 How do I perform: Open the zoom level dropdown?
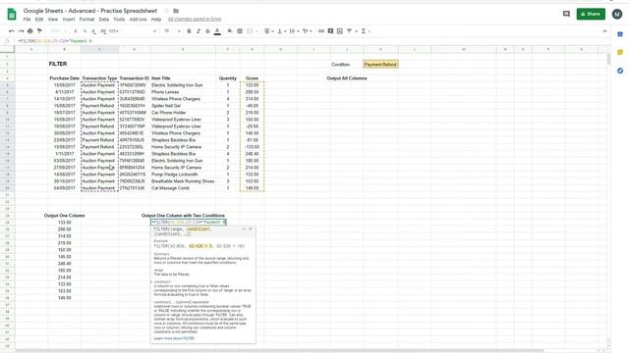click(59, 31)
